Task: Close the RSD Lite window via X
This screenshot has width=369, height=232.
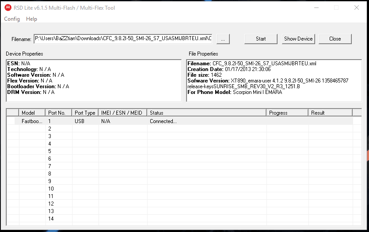Action: click(x=357, y=8)
